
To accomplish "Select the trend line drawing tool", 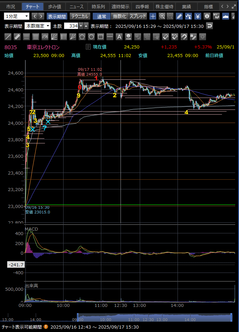I will click(x=8, y=37).
